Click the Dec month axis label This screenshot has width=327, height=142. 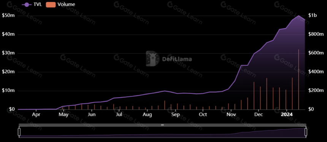click(x=259, y=115)
